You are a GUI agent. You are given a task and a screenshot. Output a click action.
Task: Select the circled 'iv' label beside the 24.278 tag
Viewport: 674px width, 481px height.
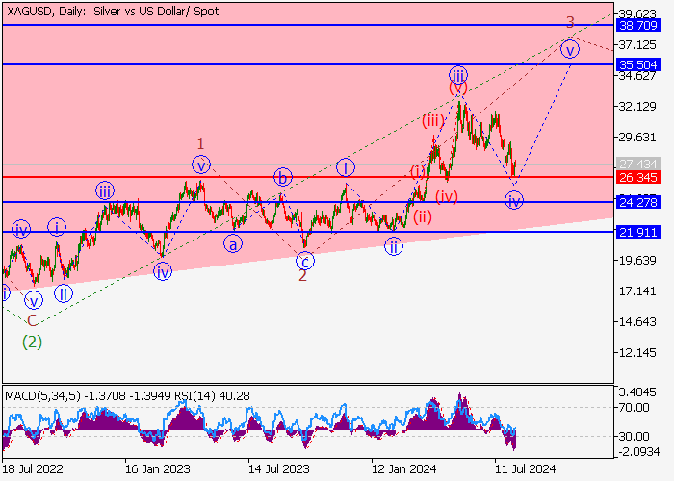(514, 200)
